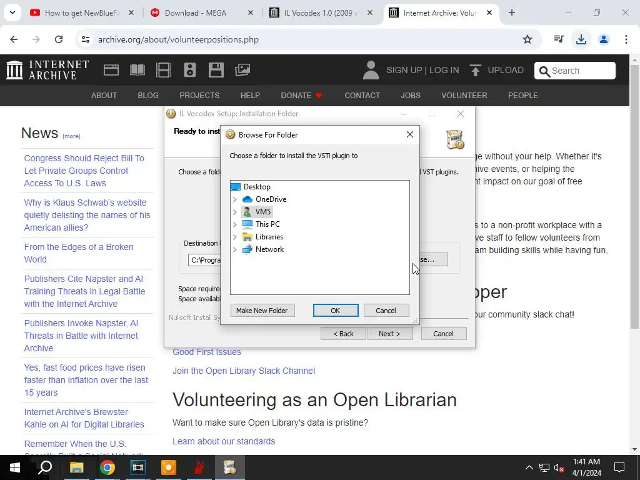Expand the Network node
640x480 pixels.
(235, 249)
